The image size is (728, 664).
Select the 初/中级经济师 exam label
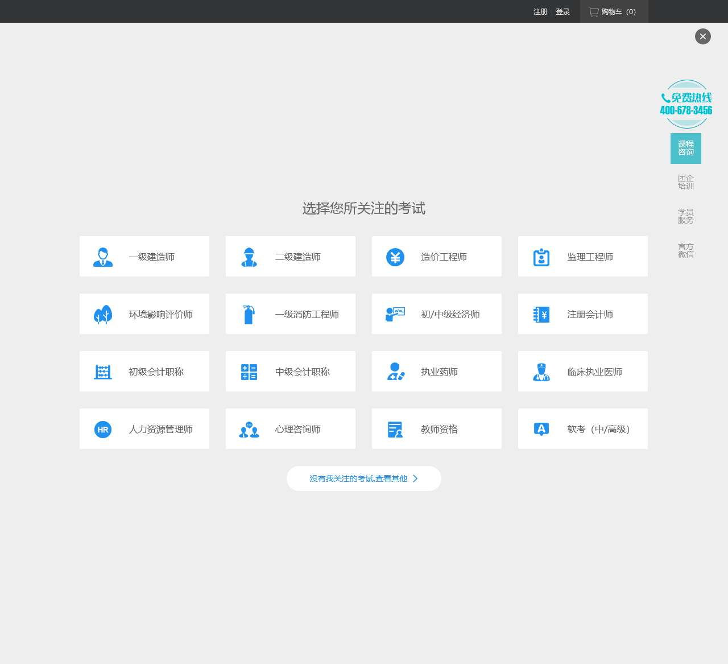(x=450, y=315)
